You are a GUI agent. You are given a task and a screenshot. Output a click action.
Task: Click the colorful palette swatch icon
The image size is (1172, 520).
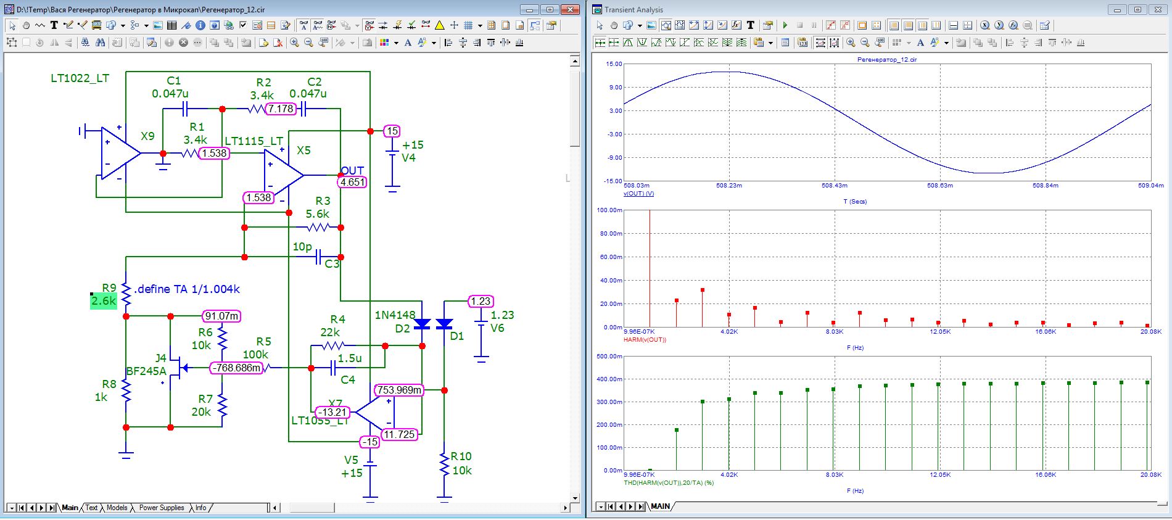384,43
